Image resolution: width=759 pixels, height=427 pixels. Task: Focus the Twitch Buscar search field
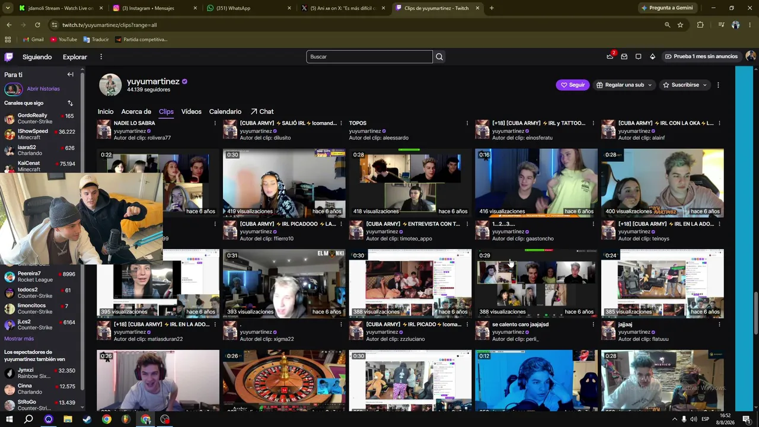tap(369, 57)
